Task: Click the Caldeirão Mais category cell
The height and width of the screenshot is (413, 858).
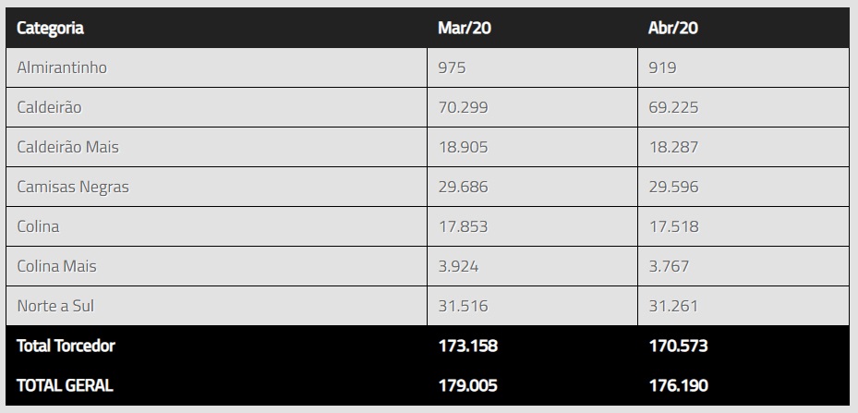Action: pos(67,147)
